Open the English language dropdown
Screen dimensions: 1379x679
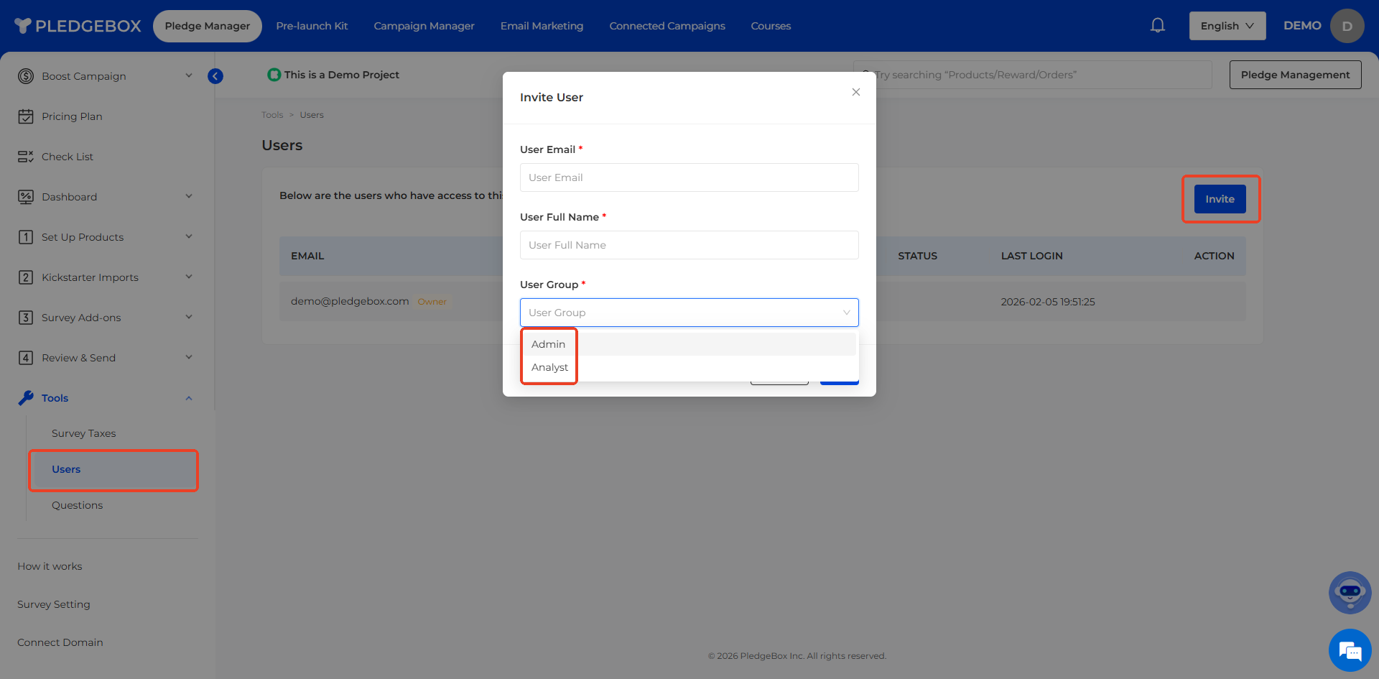point(1227,26)
